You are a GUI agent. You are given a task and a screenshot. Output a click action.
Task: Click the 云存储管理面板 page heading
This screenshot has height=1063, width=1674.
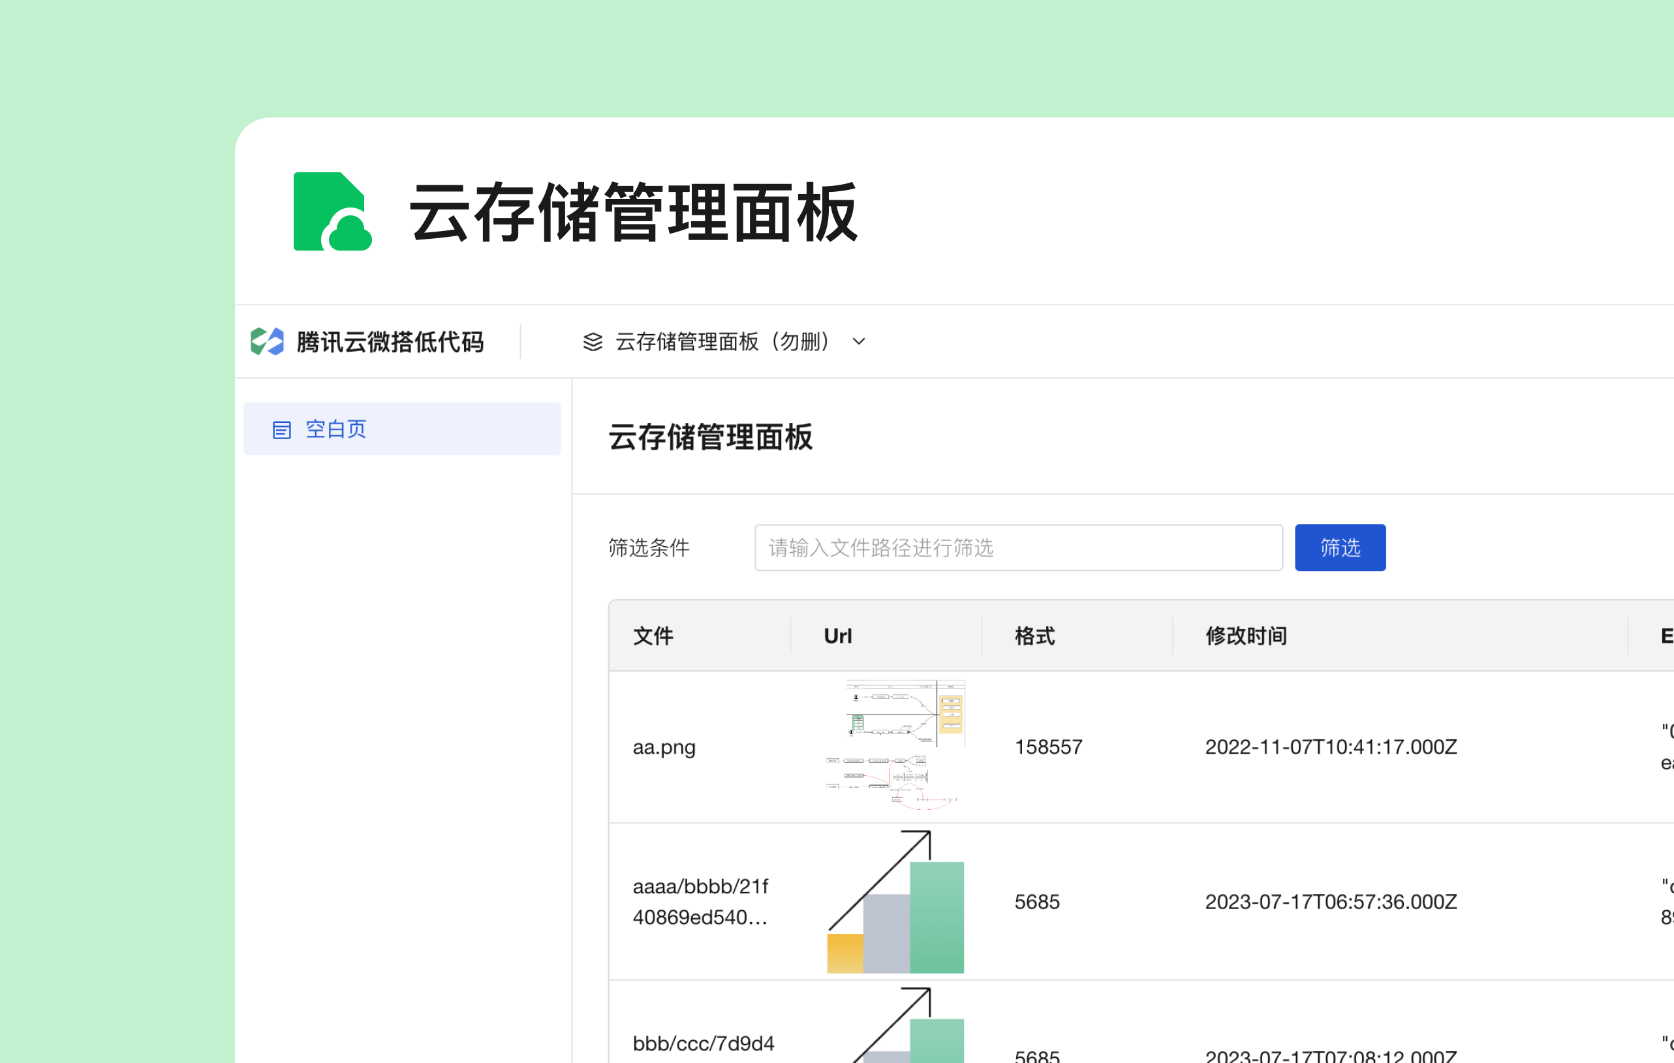point(710,437)
